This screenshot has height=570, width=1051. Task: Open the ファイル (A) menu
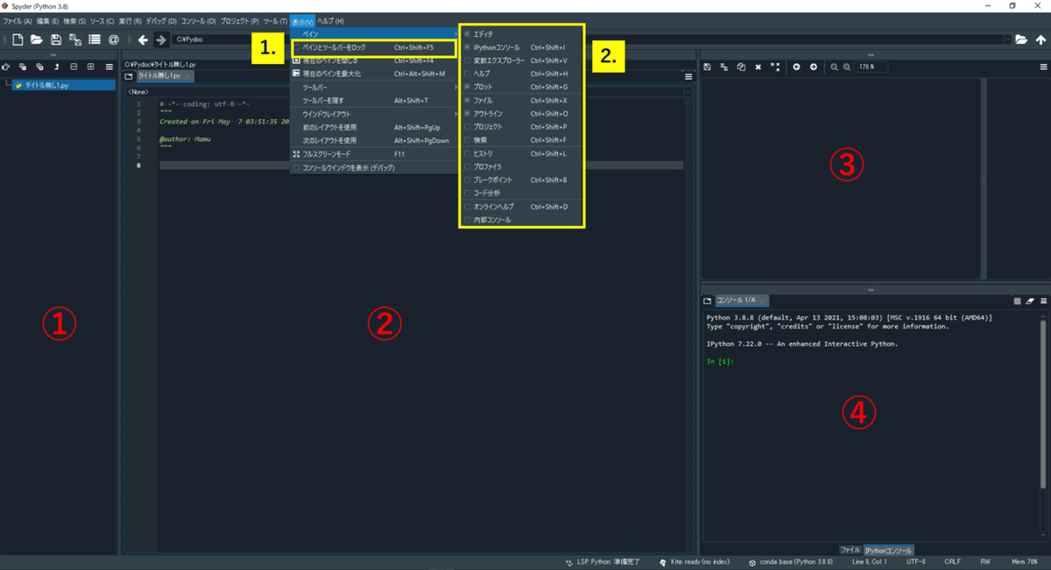(18, 21)
